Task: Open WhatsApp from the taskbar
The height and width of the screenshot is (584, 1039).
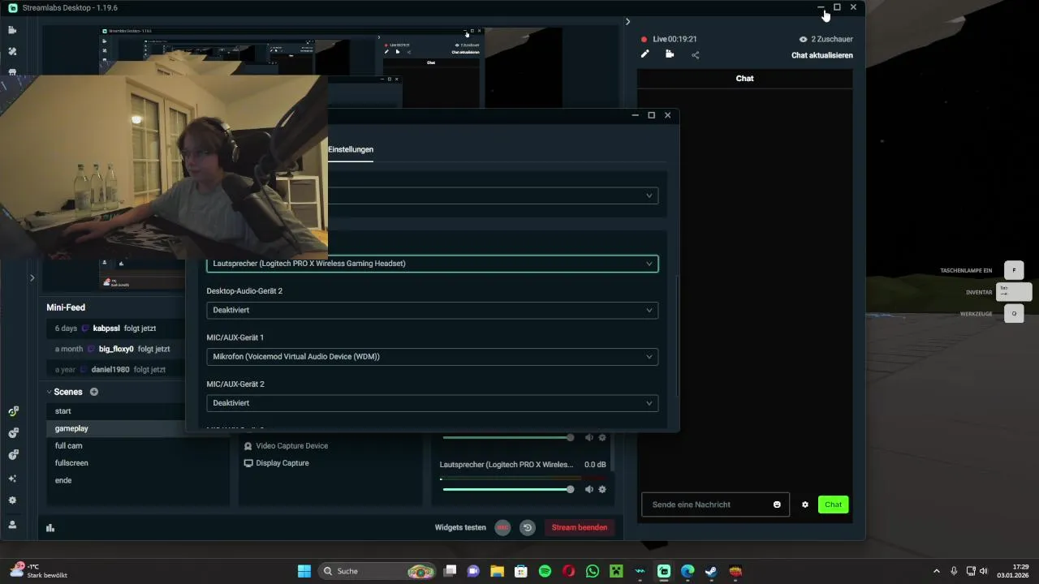Action: (x=593, y=571)
